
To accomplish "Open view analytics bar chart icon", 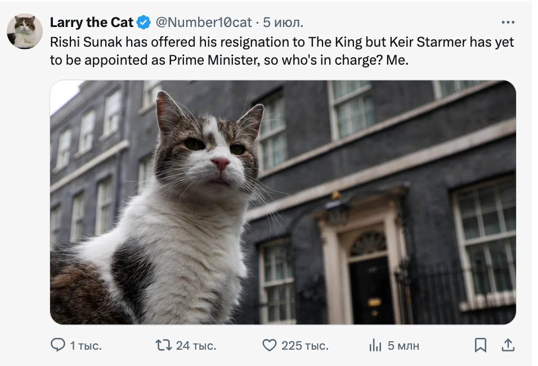I will pyautogui.click(x=375, y=345).
